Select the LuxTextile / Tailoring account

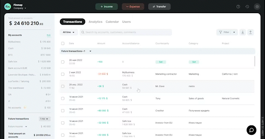pyautogui.click(x=29, y=81)
